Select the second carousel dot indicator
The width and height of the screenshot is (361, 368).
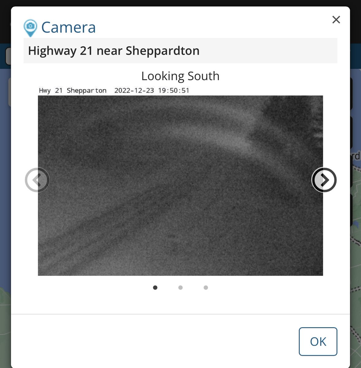pos(180,288)
